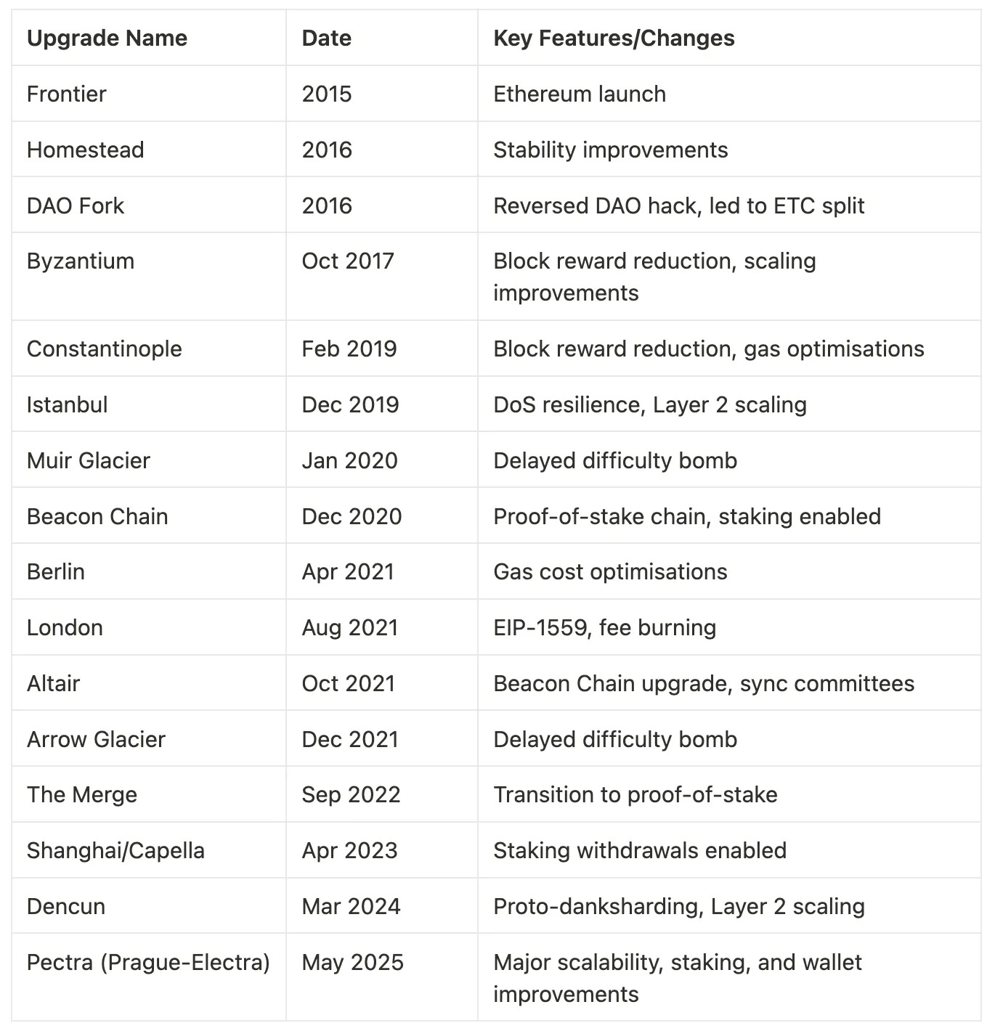
Task: Click the Altair upgrade name
Action: point(54,684)
